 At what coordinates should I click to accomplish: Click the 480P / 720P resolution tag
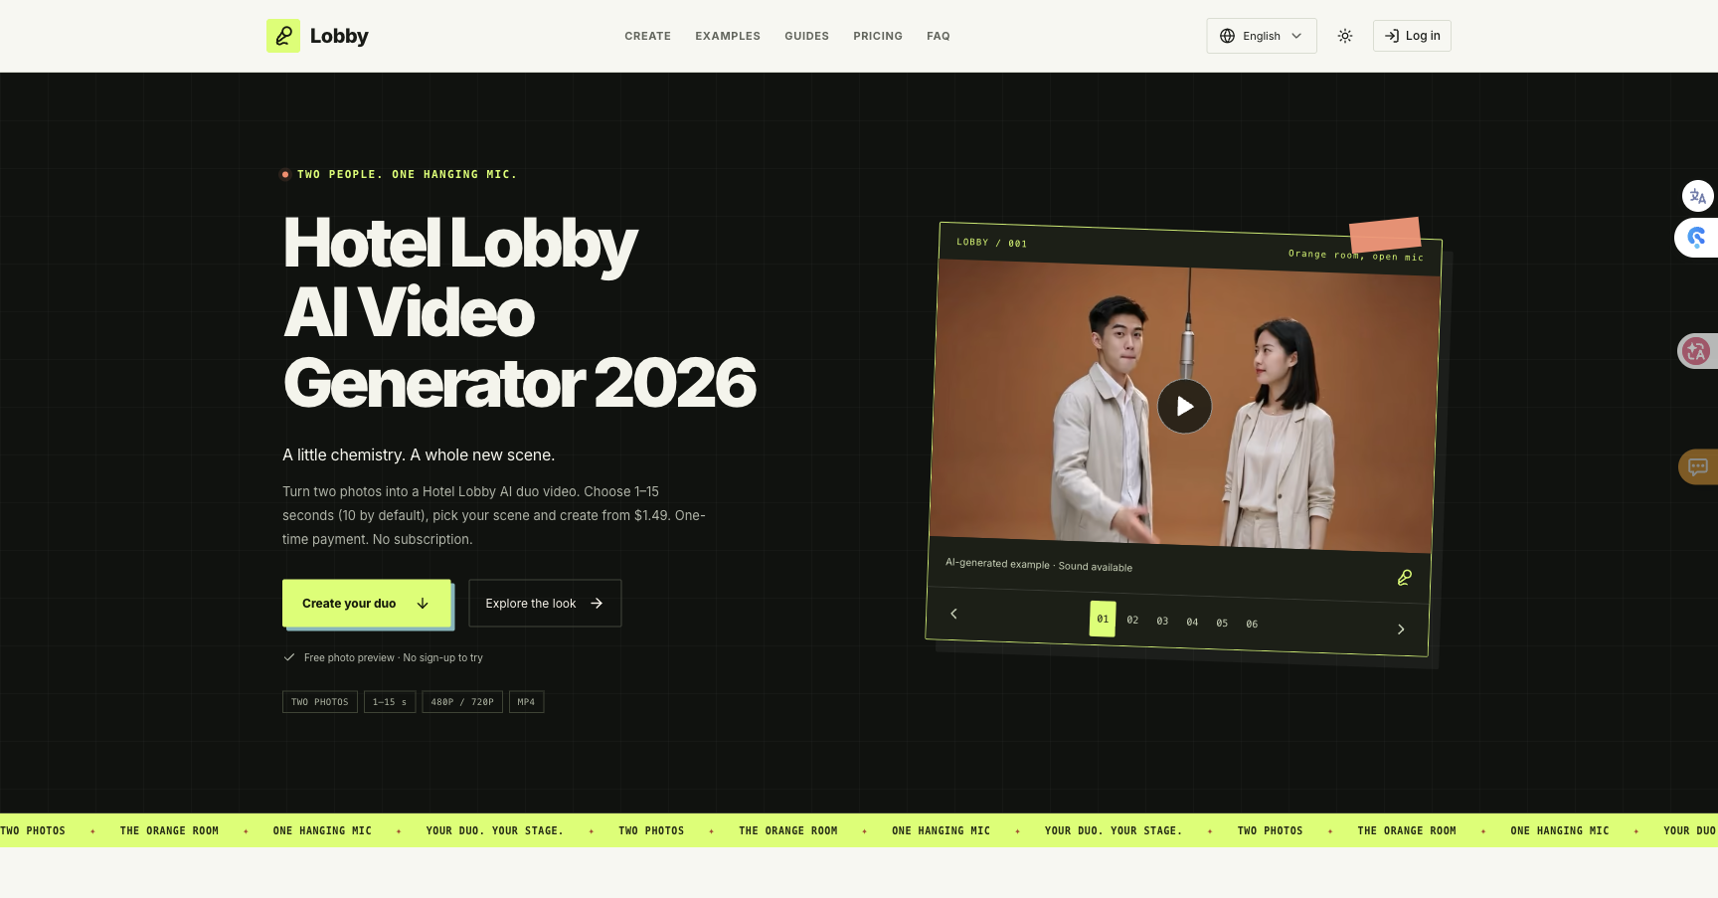(x=462, y=702)
